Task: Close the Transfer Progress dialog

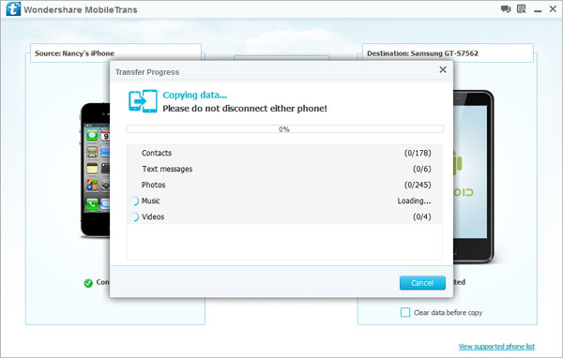Action: click(443, 69)
